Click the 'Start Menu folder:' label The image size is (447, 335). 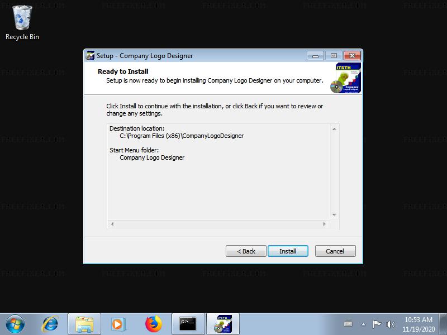coord(134,150)
